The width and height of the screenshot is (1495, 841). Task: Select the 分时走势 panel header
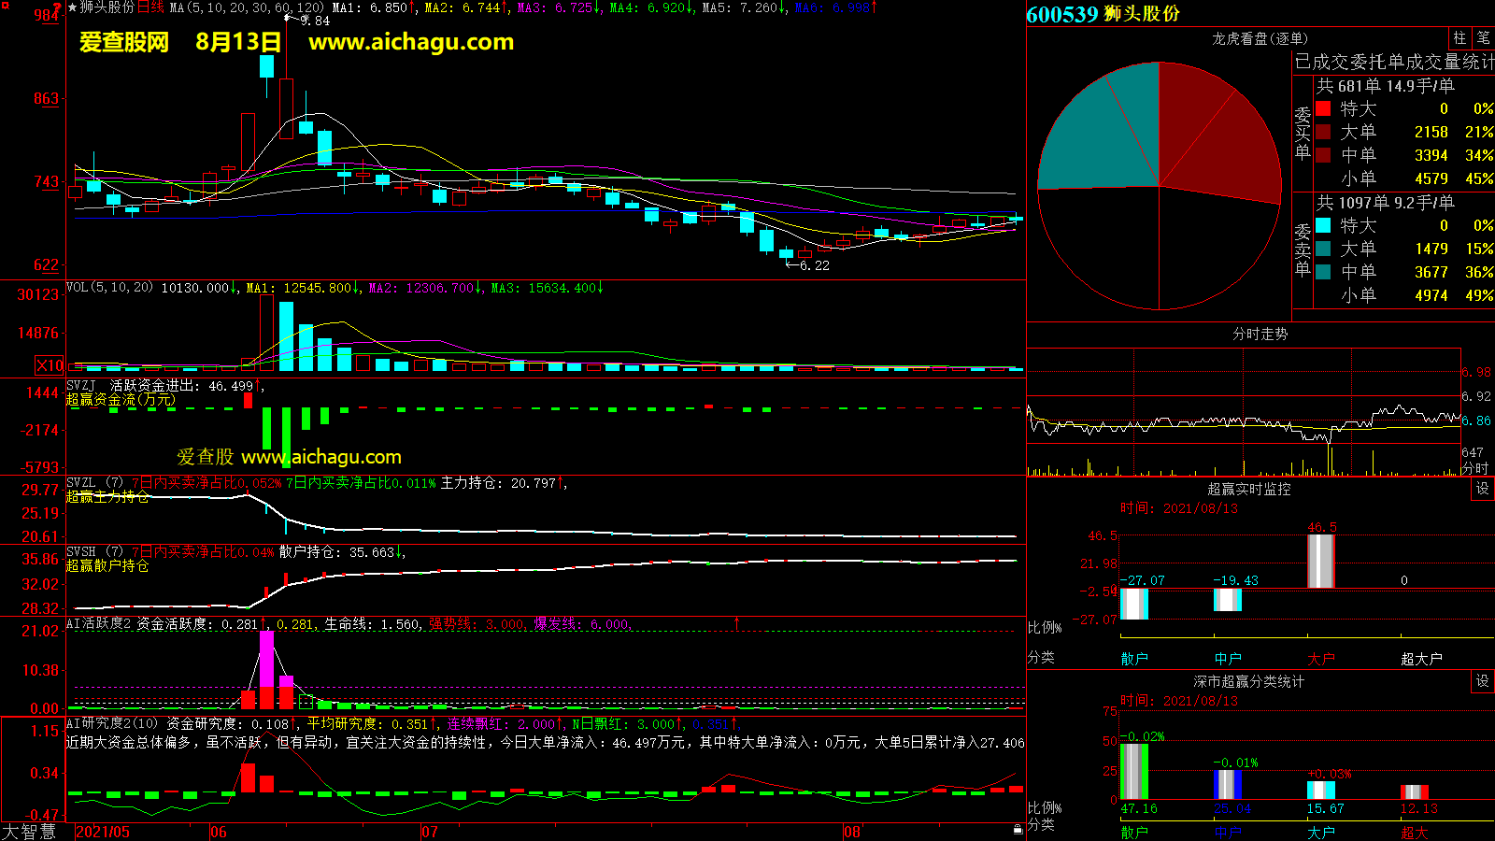coord(1260,334)
